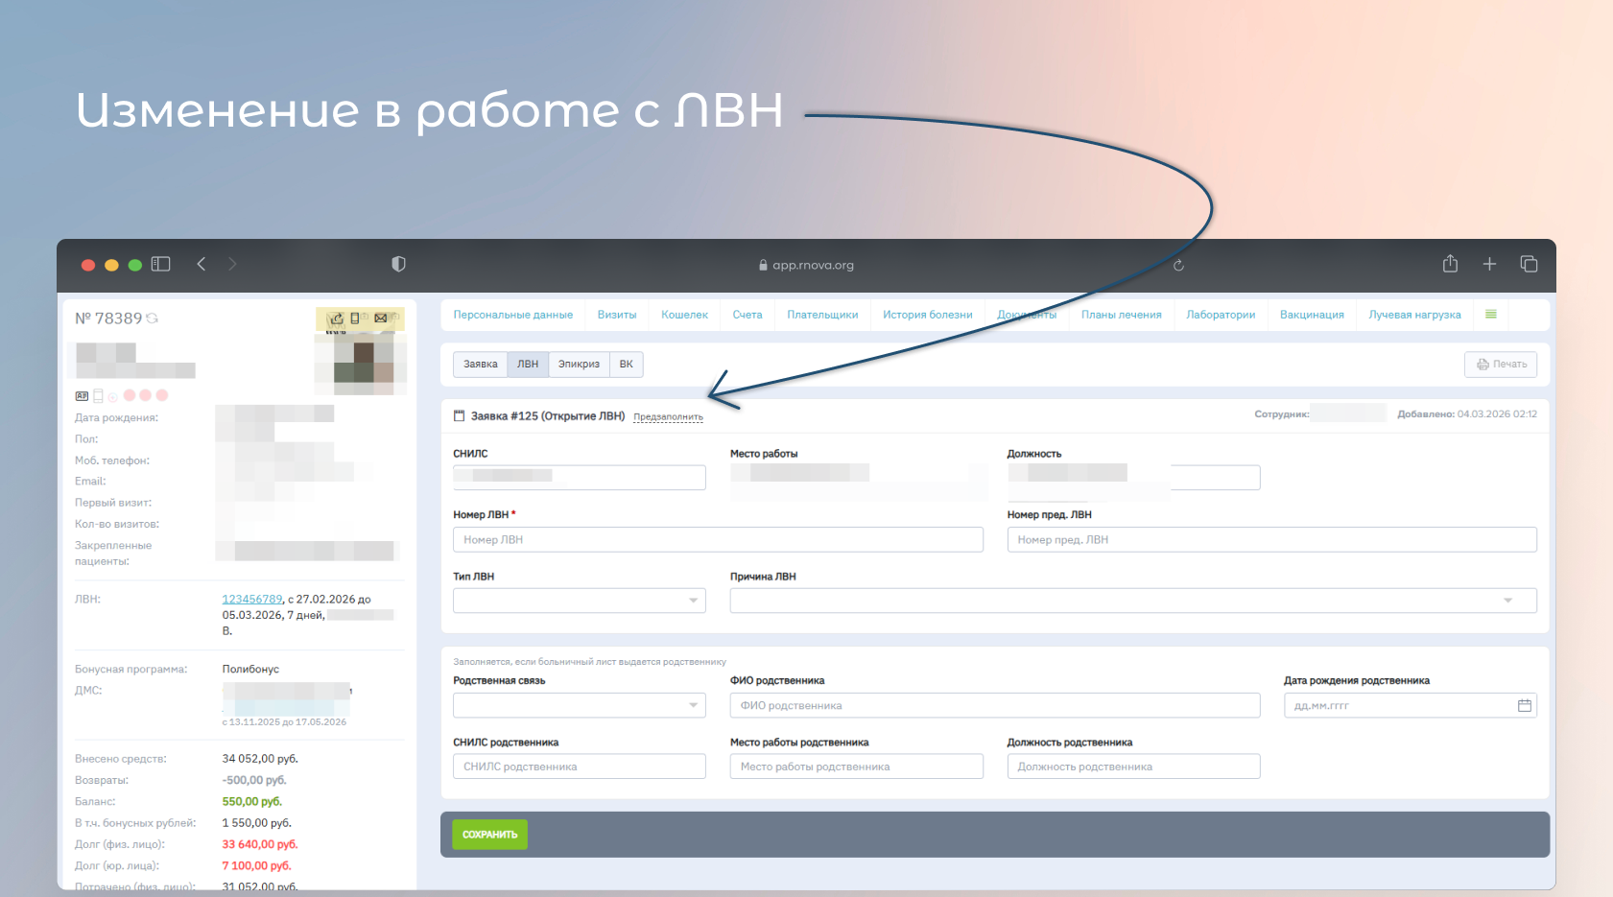Image resolution: width=1613 pixels, height=897 pixels.
Task: Click the share icon above patient photo
Action: [336, 319]
